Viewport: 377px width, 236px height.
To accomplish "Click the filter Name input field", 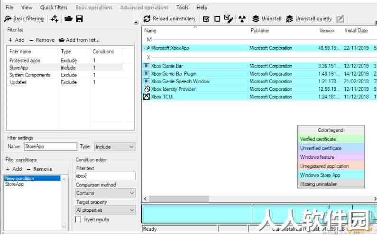I will coord(50,147).
